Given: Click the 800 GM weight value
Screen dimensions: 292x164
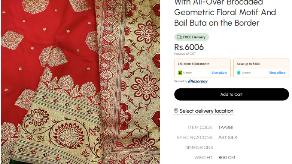Looking at the screenshot, I should (227, 157).
